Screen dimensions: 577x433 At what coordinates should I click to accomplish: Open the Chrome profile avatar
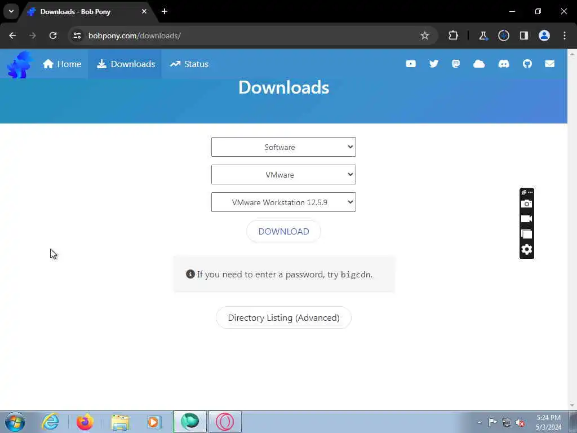[544, 36]
